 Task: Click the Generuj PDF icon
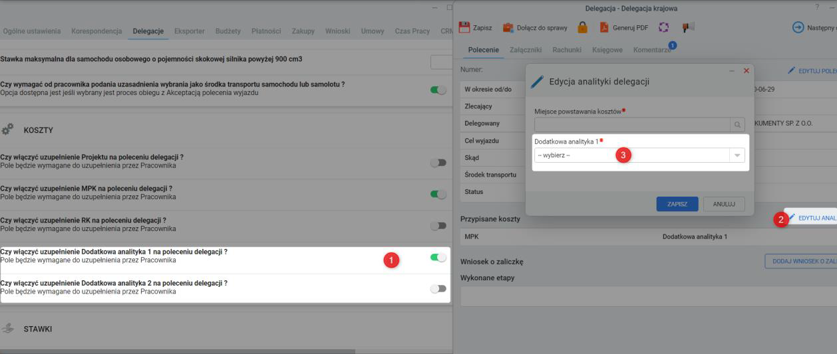point(605,27)
